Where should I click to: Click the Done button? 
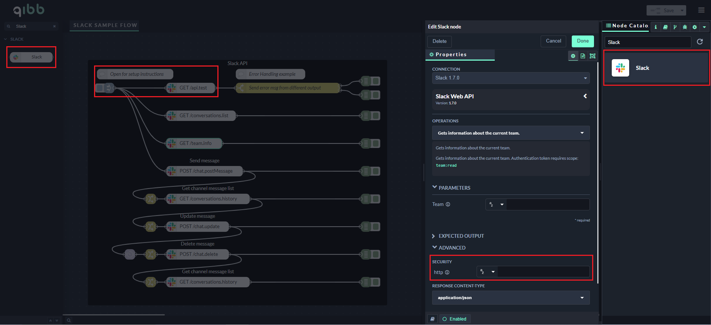[583, 41]
